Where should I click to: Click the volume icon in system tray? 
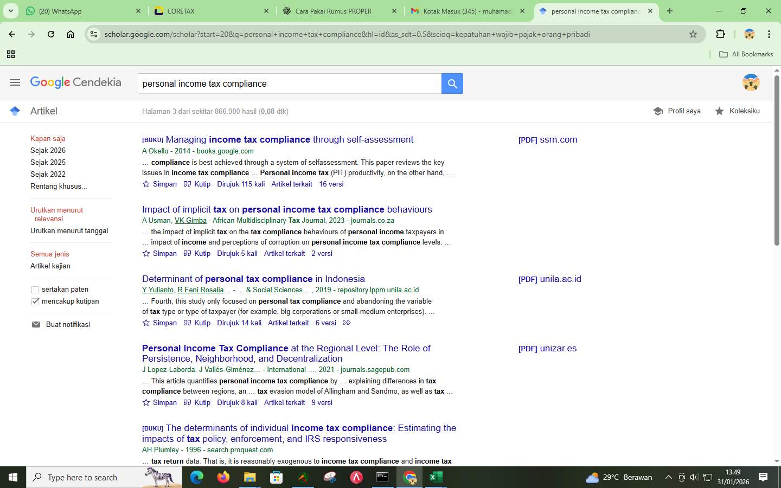coord(694,477)
